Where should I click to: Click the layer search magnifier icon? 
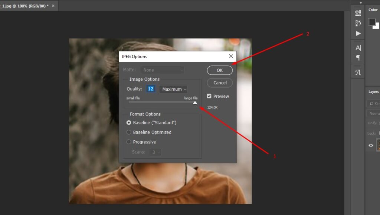(371, 104)
